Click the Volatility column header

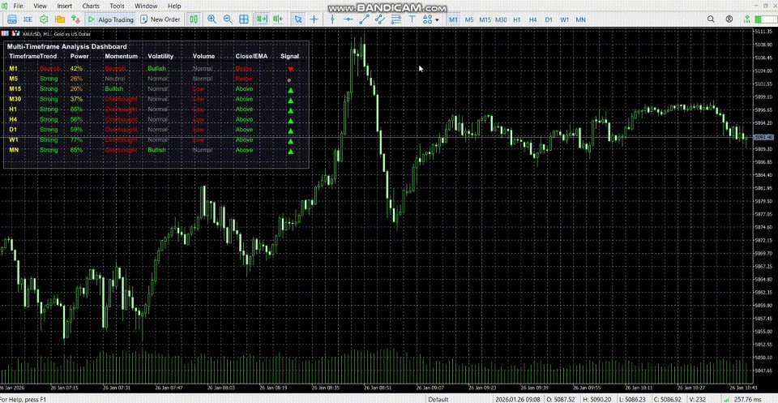160,56
